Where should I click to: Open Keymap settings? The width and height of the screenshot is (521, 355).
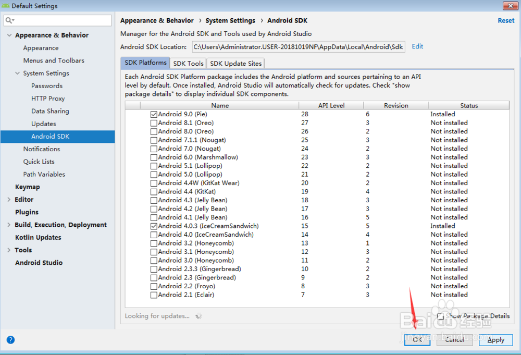click(27, 187)
